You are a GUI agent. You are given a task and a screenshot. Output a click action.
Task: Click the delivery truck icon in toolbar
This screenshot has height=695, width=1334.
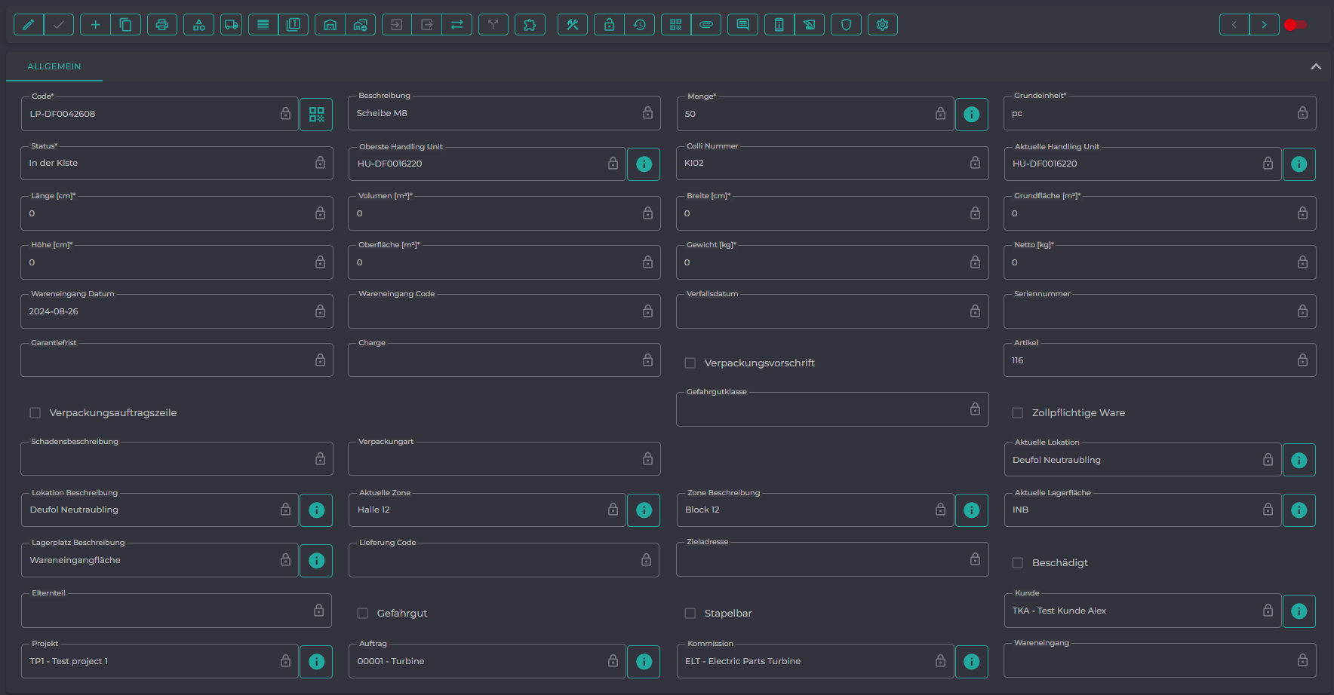[x=231, y=25]
